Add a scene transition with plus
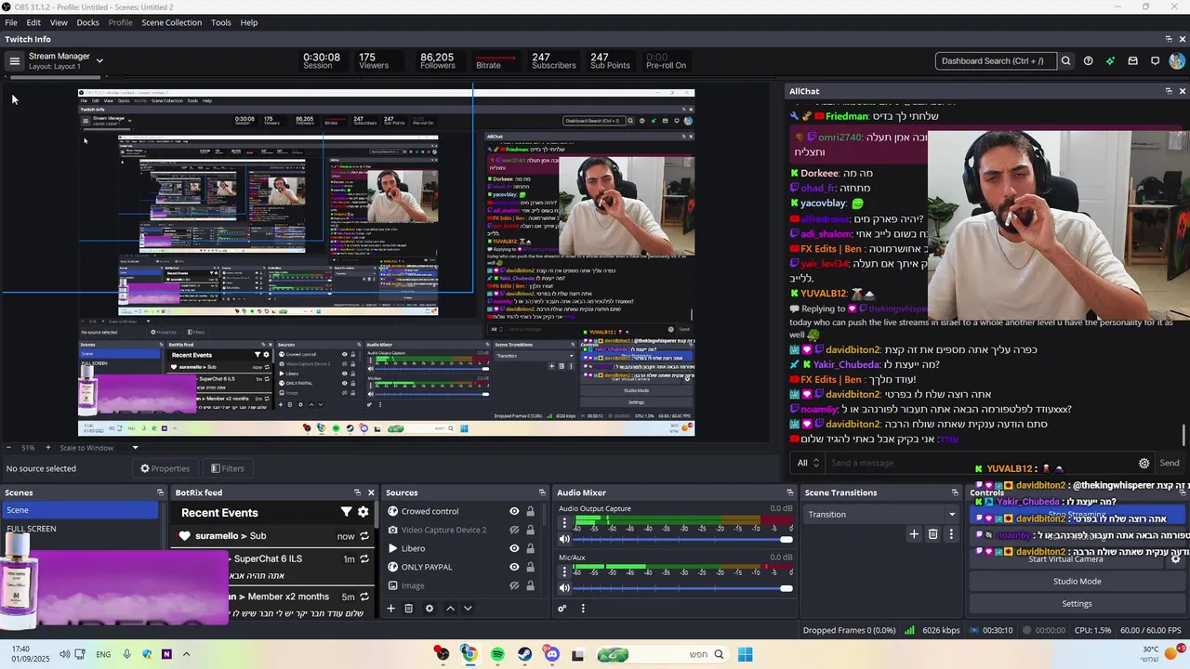1190x669 pixels. click(914, 534)
